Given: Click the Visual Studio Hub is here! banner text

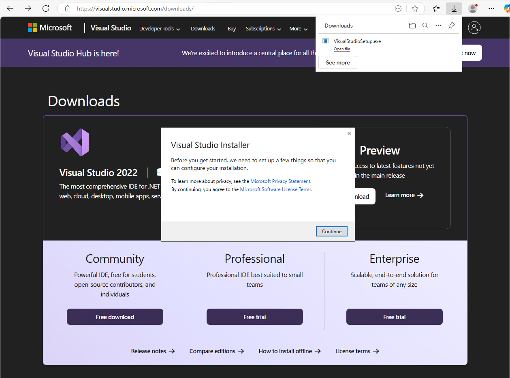Looking at the screenshot, I should (73, 53).
